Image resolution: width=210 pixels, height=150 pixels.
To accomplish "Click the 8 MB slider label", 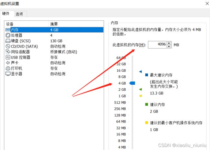I will point(122,141).
